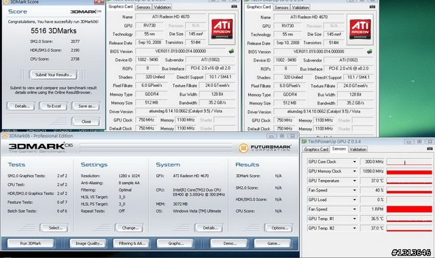Click the 3DMark06 Professional Edition title icon
This screenshot has height=258, width=435.
click(5, 136)
